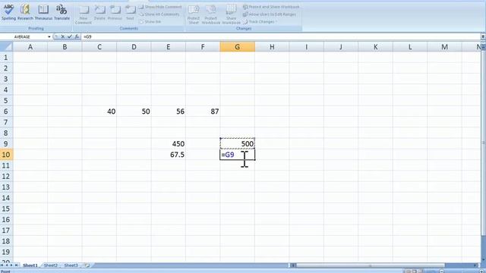
Task: Go to the Previous comment
Action: (x=115, y=13)
